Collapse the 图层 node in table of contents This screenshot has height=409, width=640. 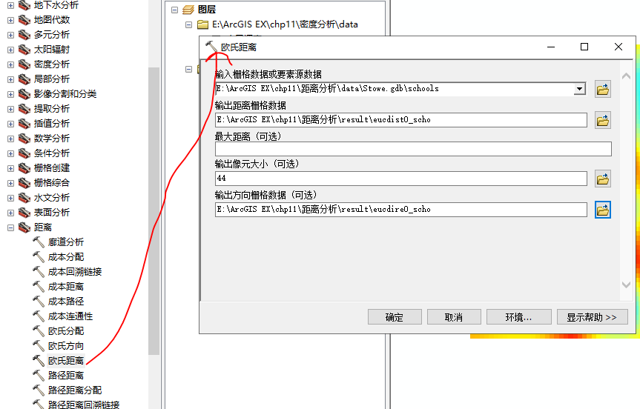(175, 10)
